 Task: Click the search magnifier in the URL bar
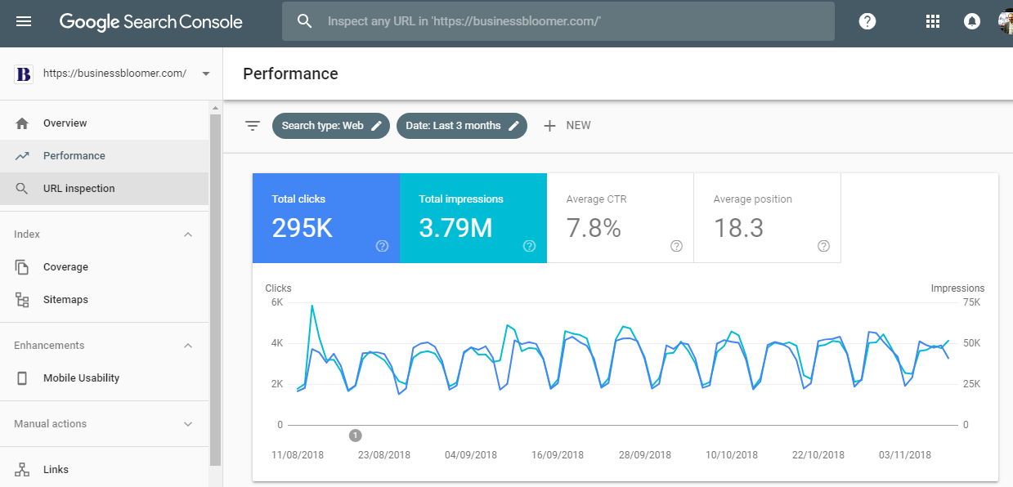(x=304, y=21)
